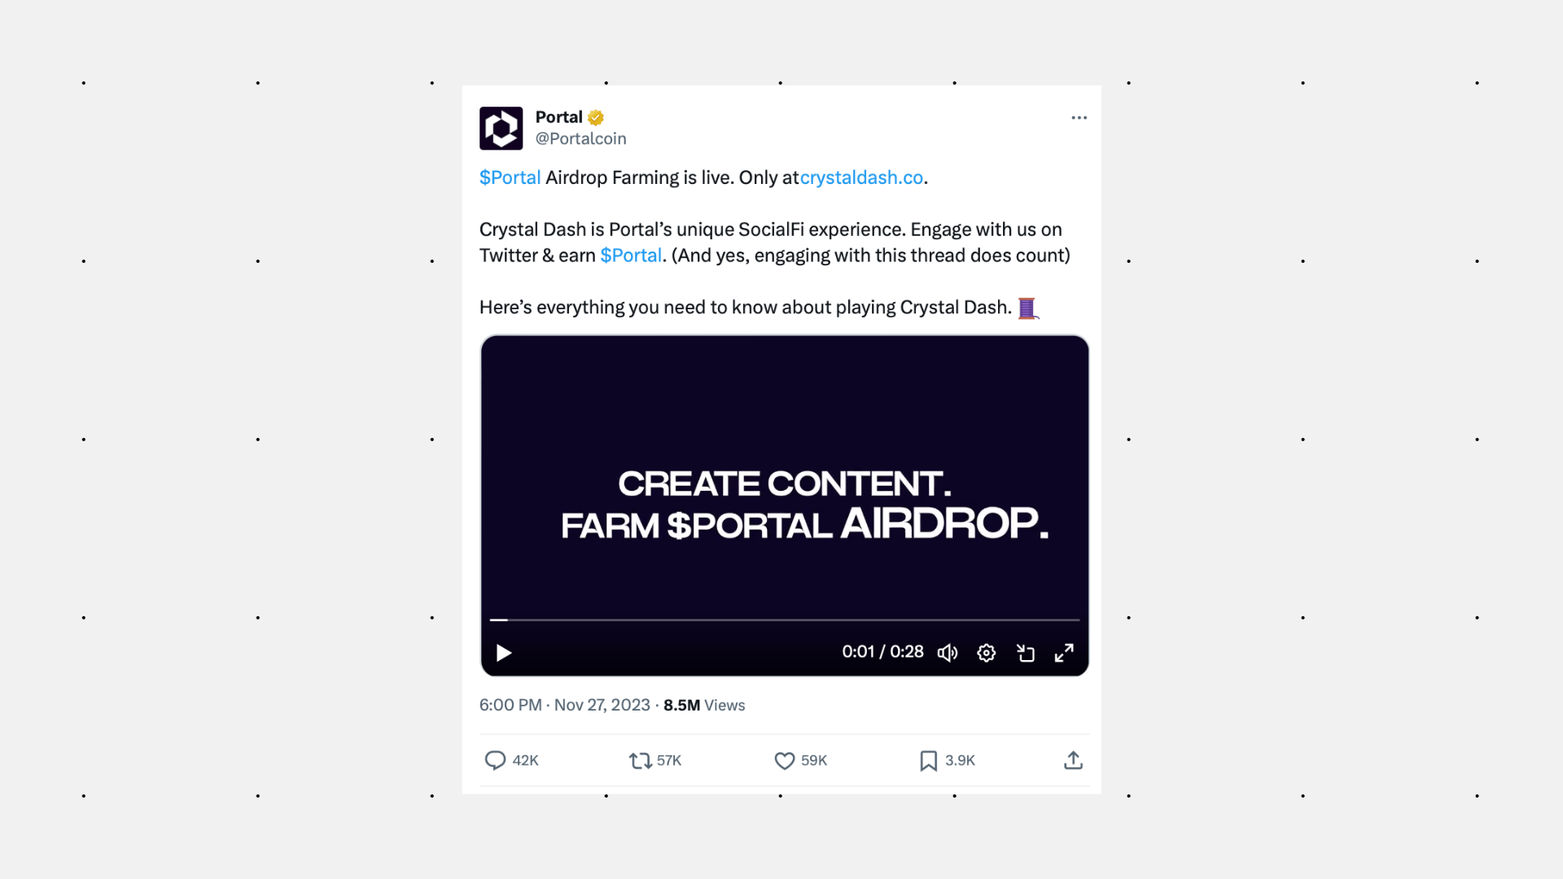Open the crystaldash.co link

tap(861, 177)
